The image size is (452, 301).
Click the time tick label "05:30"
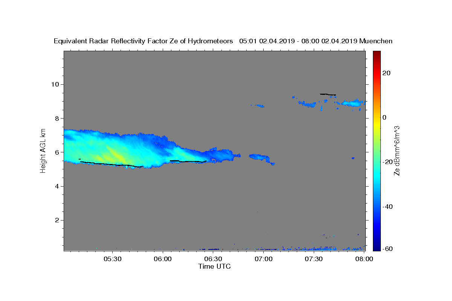(113, 259)
